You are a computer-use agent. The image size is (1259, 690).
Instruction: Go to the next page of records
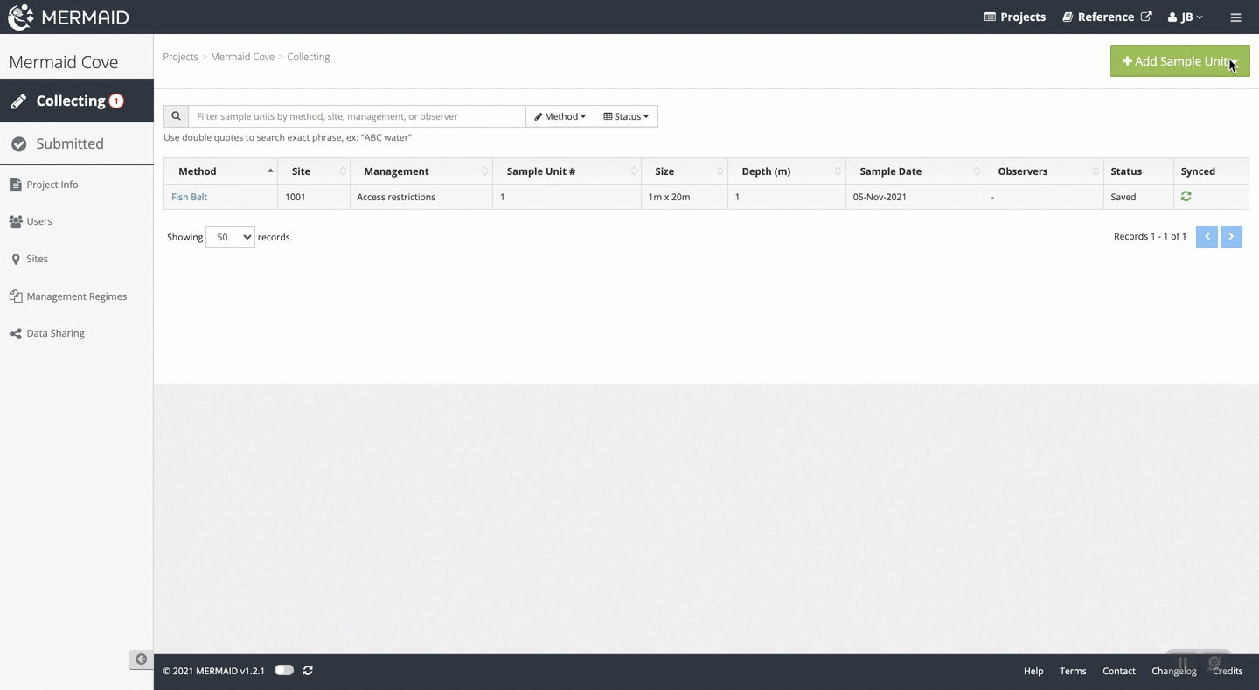tap(1231, 237)
